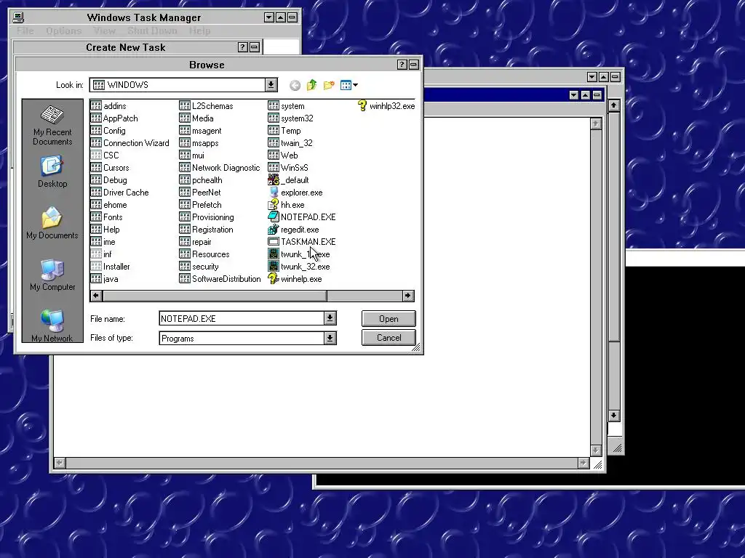
Task: Select the Connection Wizard folder
Action: click(x=130, y=143)
